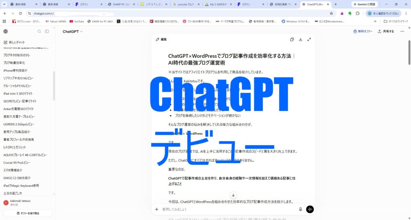411x220 pixels.
Task: View site information icon in address bar
Action: point(29,13)
